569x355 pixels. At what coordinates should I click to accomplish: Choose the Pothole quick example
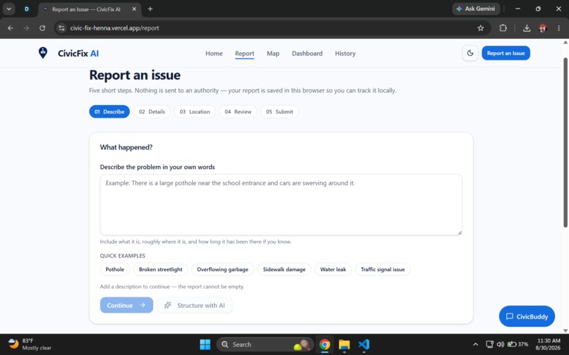point(114,269)
